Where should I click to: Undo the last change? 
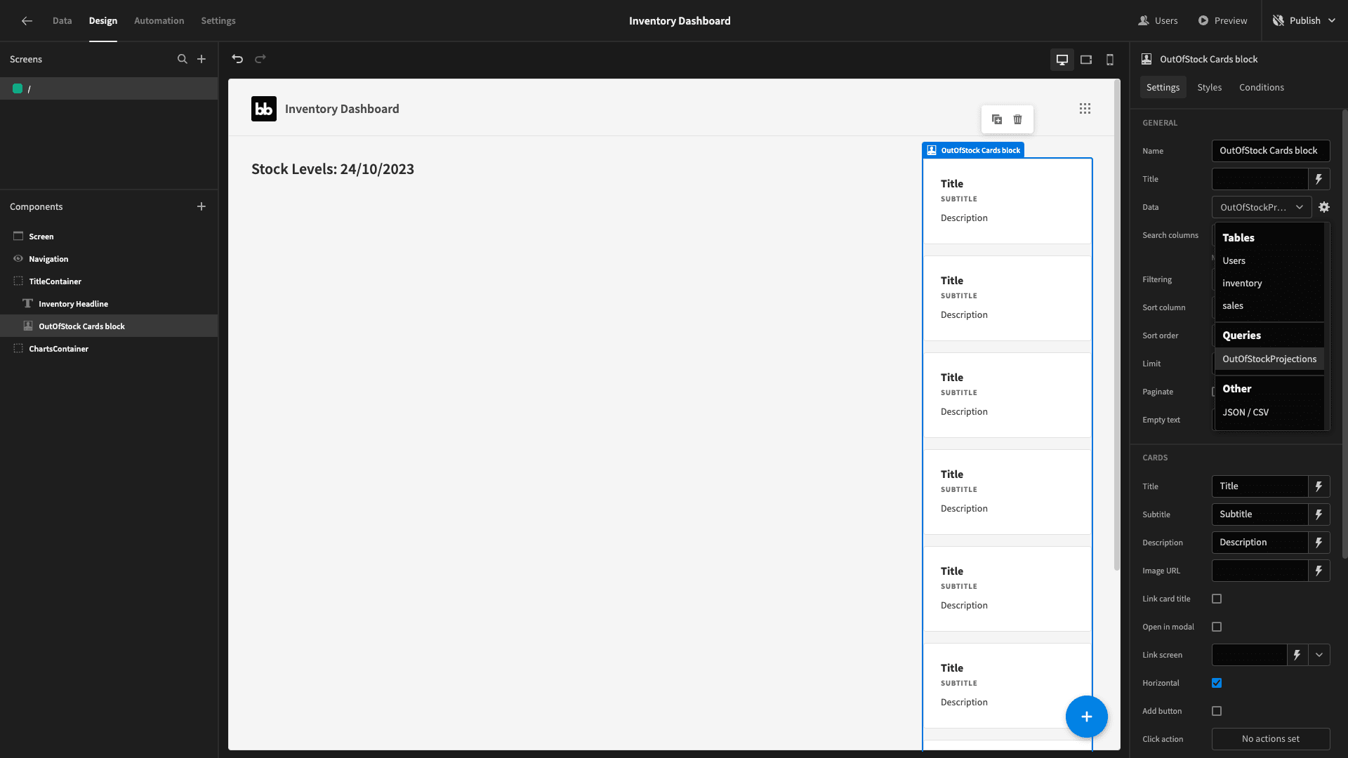(x=237, y=59)
